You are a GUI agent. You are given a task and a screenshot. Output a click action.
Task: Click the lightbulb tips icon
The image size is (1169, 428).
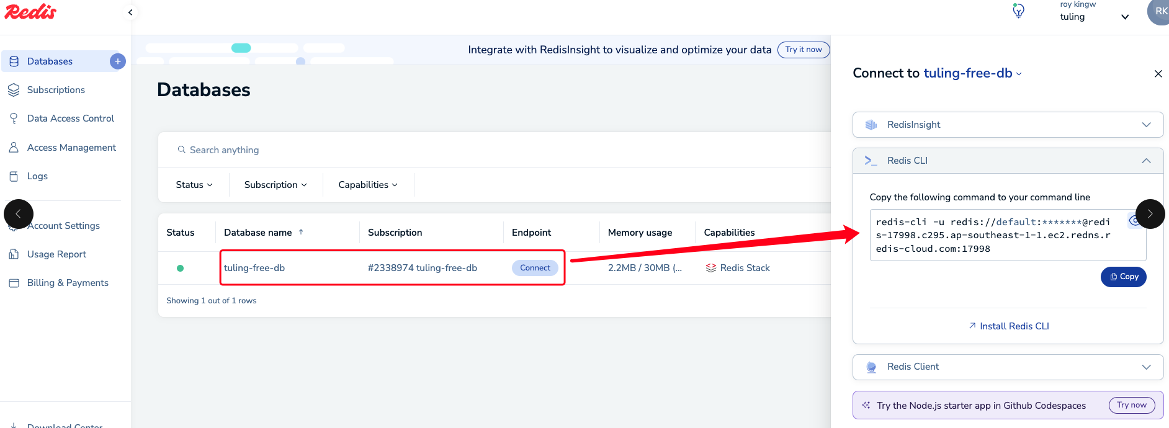coord(1018,11)
